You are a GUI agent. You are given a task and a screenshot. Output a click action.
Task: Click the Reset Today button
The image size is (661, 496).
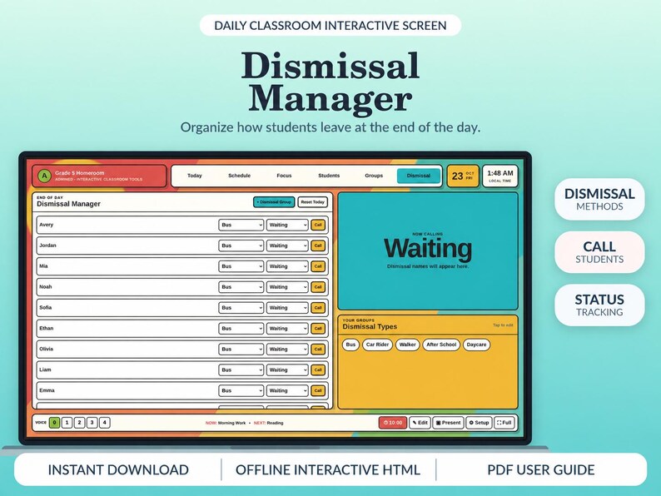[313, 202]
